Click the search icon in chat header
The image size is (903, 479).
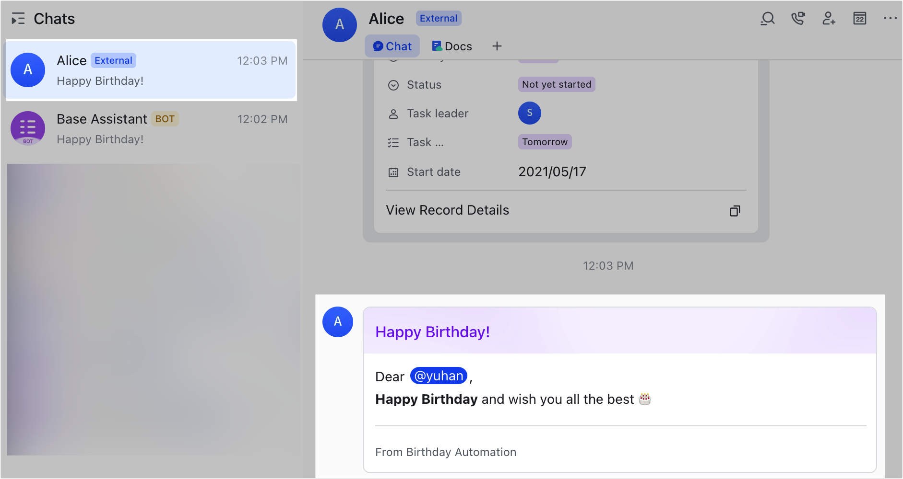click(768, 19)
